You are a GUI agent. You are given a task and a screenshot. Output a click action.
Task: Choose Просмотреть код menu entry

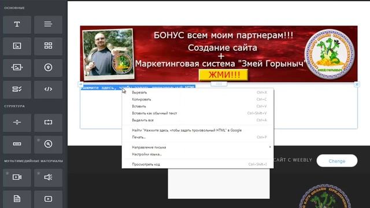[x=198, y=164]
